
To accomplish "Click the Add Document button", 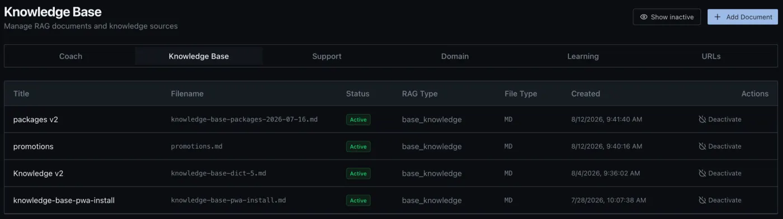I will pyautogui.click(x=743, y=17).
